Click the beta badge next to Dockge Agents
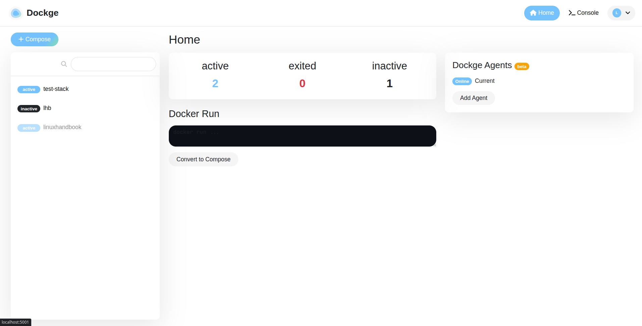Screen dimensions: 642x326 click(x=521, y=66)
